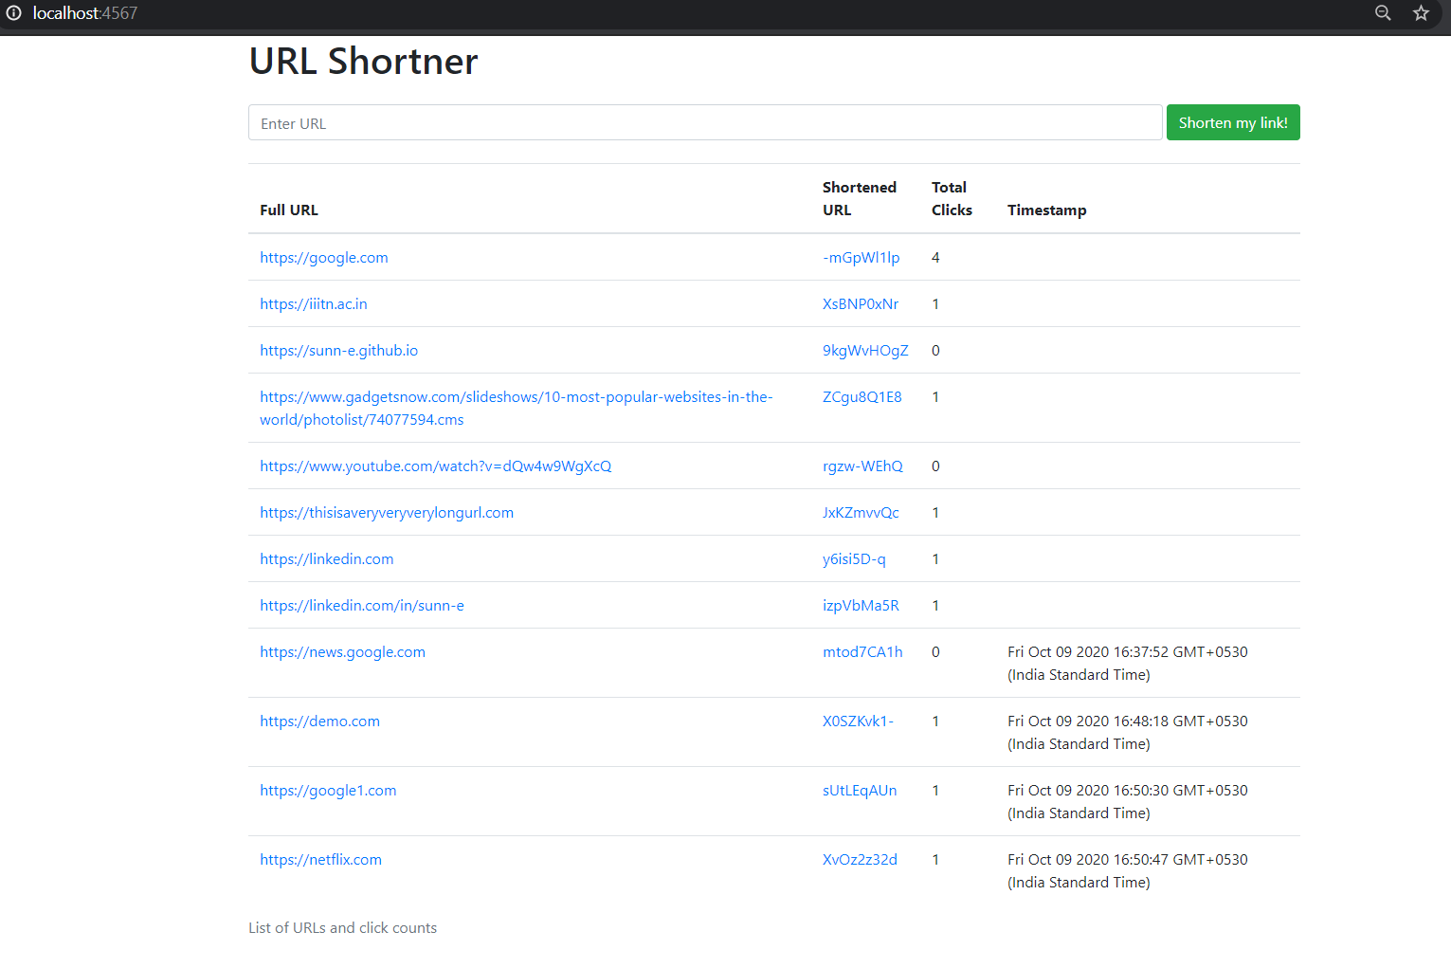Open the linkedin.com/in/sunn-e link

pyautogui.click(x=362, y=605)
